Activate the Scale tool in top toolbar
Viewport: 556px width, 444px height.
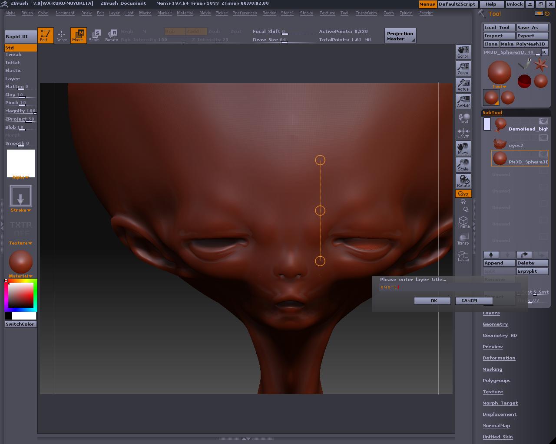(94, 36)
